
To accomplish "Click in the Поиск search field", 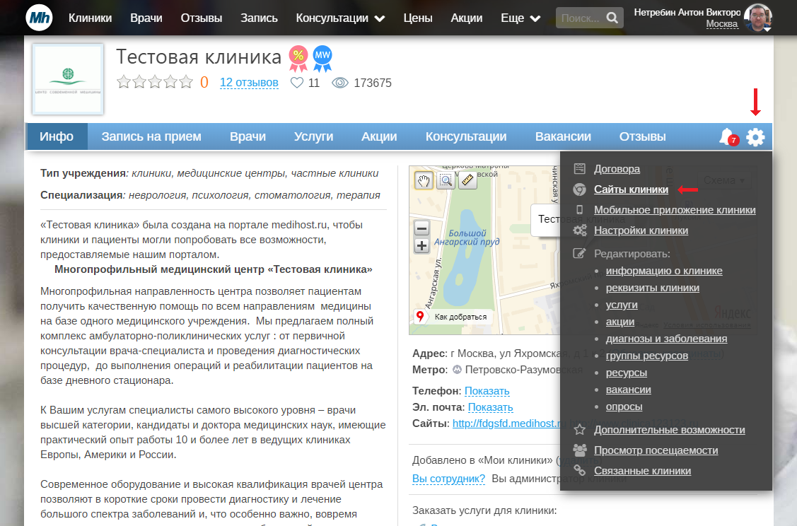I will 581,18.
